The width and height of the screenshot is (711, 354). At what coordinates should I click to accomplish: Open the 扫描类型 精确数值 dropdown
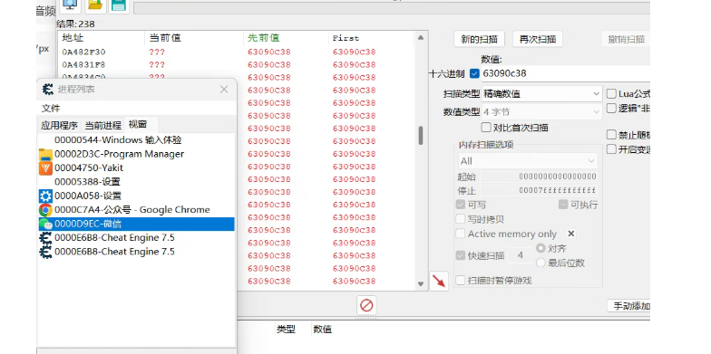pyautogui.click(x=541, y=94)
